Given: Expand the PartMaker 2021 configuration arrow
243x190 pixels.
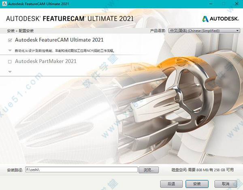Looking at the screenshot, I should coord(10,72).
